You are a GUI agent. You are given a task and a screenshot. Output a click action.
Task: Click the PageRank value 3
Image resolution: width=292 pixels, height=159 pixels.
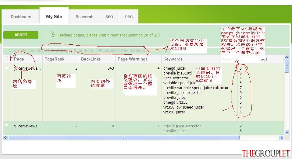pos(76,68)
